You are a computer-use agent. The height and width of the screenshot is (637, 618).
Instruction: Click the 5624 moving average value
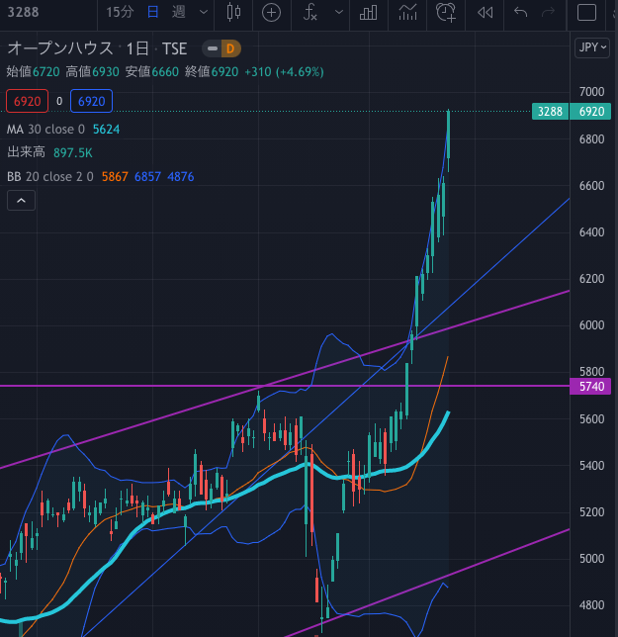point(107,130)
